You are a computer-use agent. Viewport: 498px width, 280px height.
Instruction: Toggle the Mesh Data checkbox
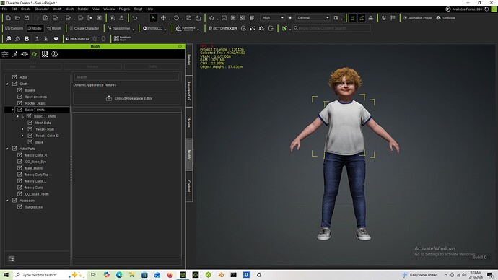point(30,123)
